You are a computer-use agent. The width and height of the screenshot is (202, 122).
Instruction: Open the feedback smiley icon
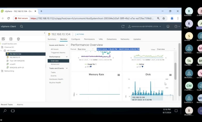pos(168,26)
